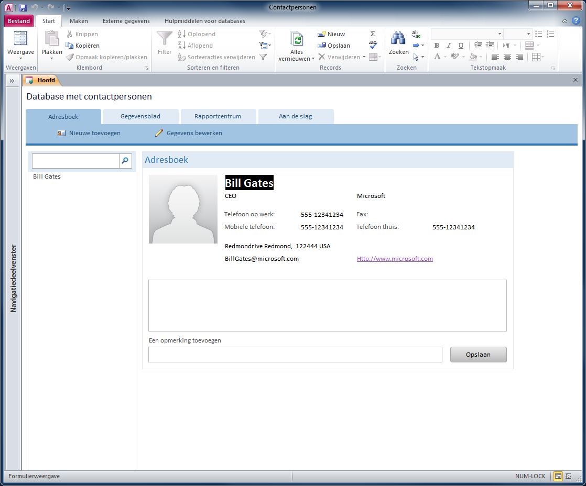Open the Externe gegevens ribbon tab
The width and height of the screenshot is (586, 486).
tap(126, 21)
